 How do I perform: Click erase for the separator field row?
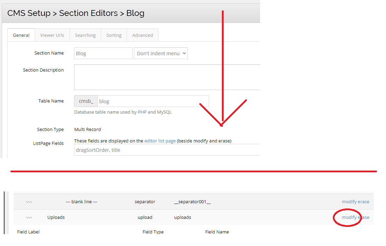click(364, 202)
